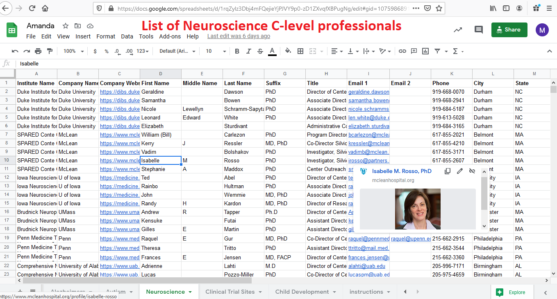Select the paint format tool
Image resolution: width=557 pixels, height=299 pixels.
click(50, 51)
